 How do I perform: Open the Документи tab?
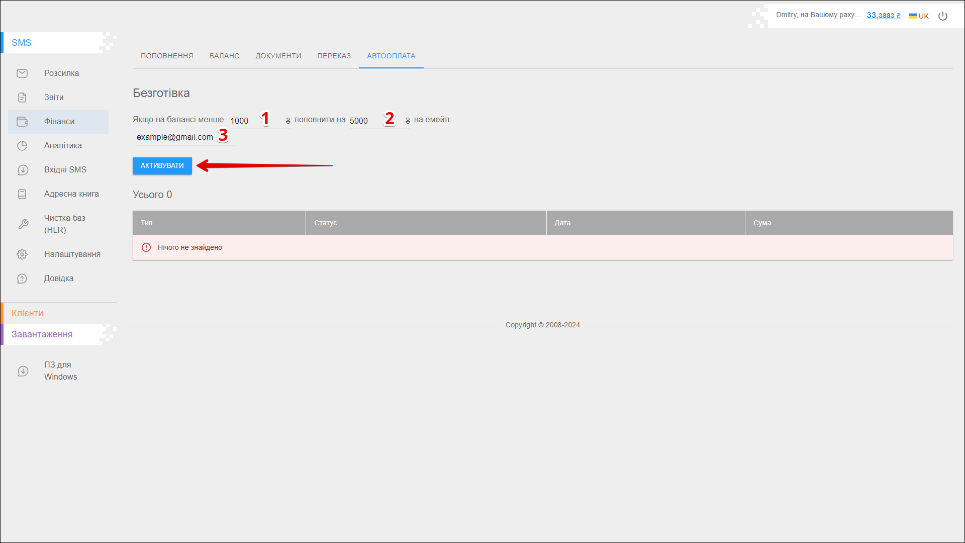278,56
